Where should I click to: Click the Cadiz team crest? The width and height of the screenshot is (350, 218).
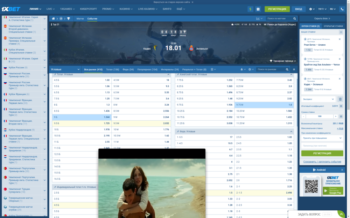pyautogui.click(x=155, y=48)
